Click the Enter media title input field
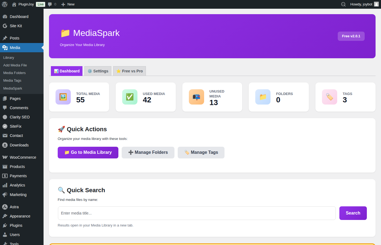 point(196,213)
